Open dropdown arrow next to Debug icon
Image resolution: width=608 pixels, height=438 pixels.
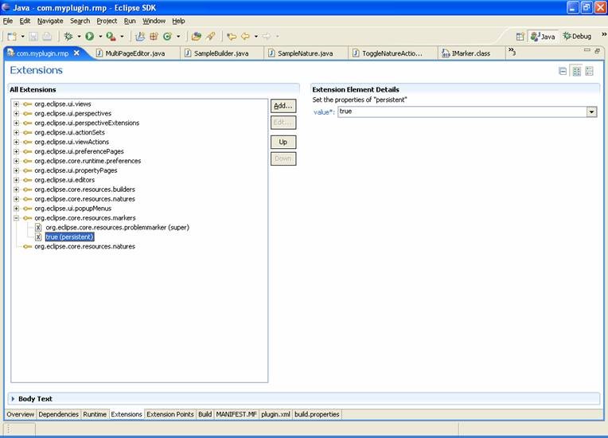click(x=79, y=37)
